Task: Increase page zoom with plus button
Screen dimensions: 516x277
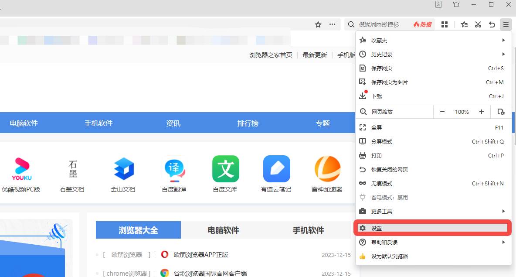Action: (x=482, y=112)
